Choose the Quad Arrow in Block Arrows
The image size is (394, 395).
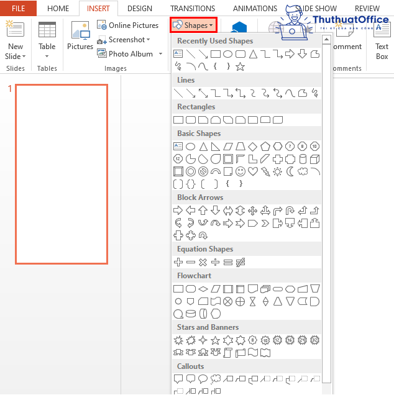coord(252,211)
